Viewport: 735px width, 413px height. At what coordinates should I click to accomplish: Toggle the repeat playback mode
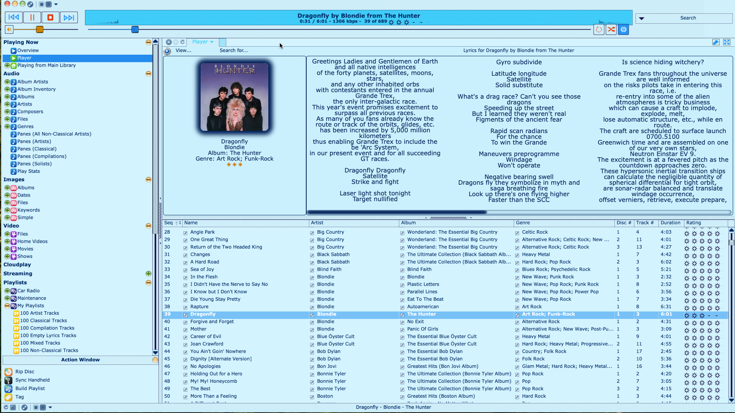(599, 29)
